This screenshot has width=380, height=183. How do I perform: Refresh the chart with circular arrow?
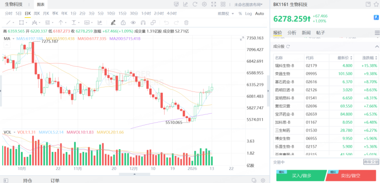pos(195,4)
